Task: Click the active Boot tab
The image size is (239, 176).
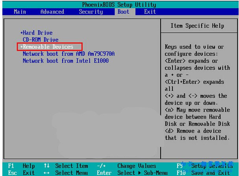Action: [123, 12]
